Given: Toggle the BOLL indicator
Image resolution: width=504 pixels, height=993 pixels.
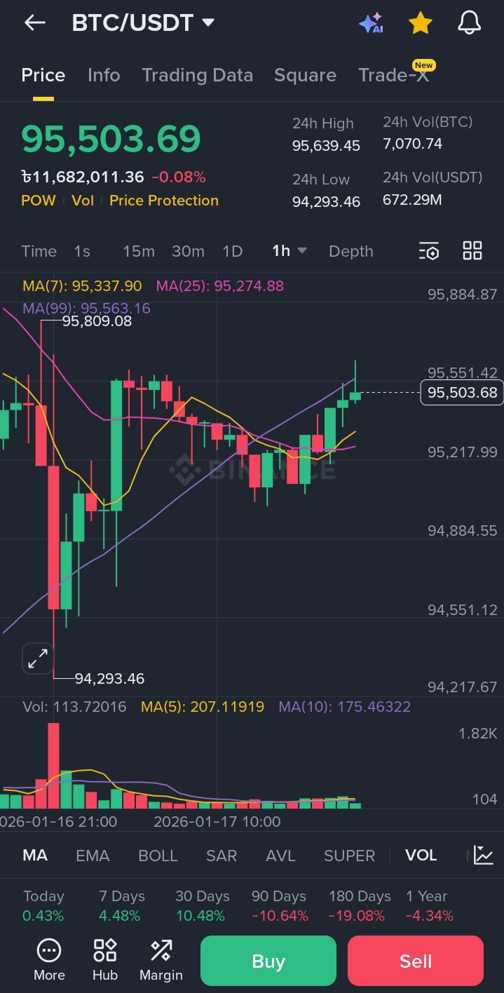Looking at the screenshot, I should 158,856.
